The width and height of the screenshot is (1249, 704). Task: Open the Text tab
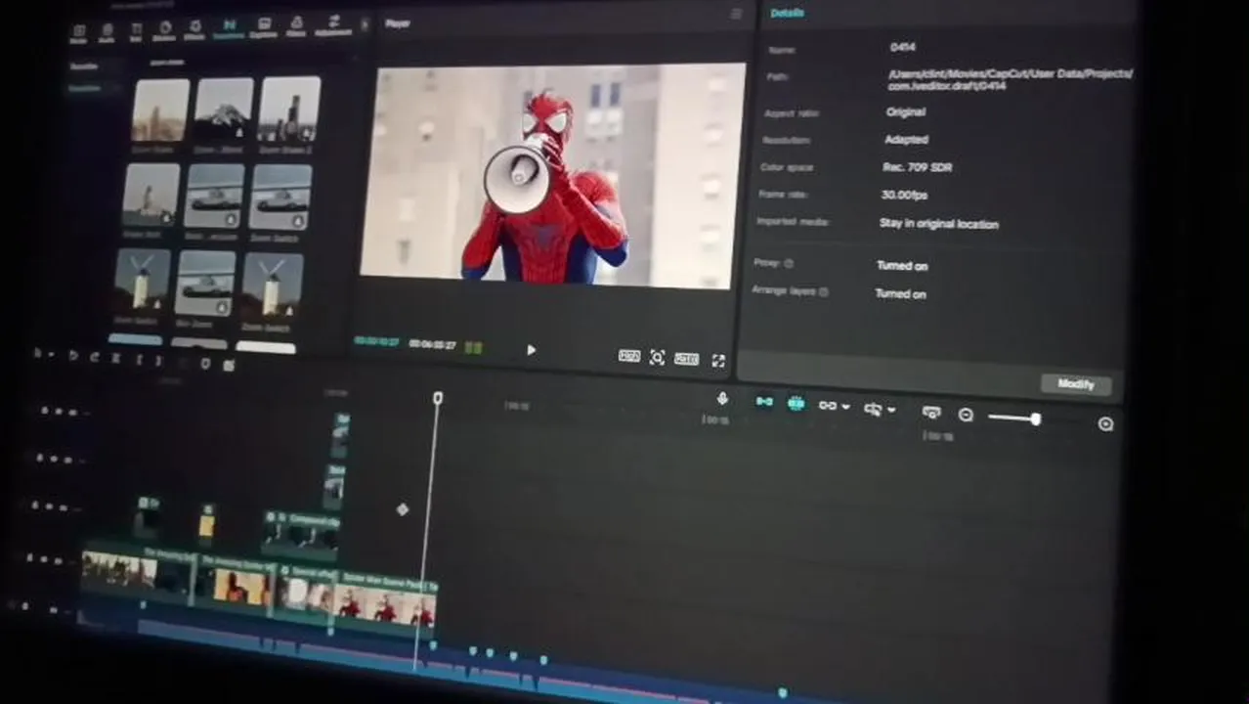coord(135,32)
